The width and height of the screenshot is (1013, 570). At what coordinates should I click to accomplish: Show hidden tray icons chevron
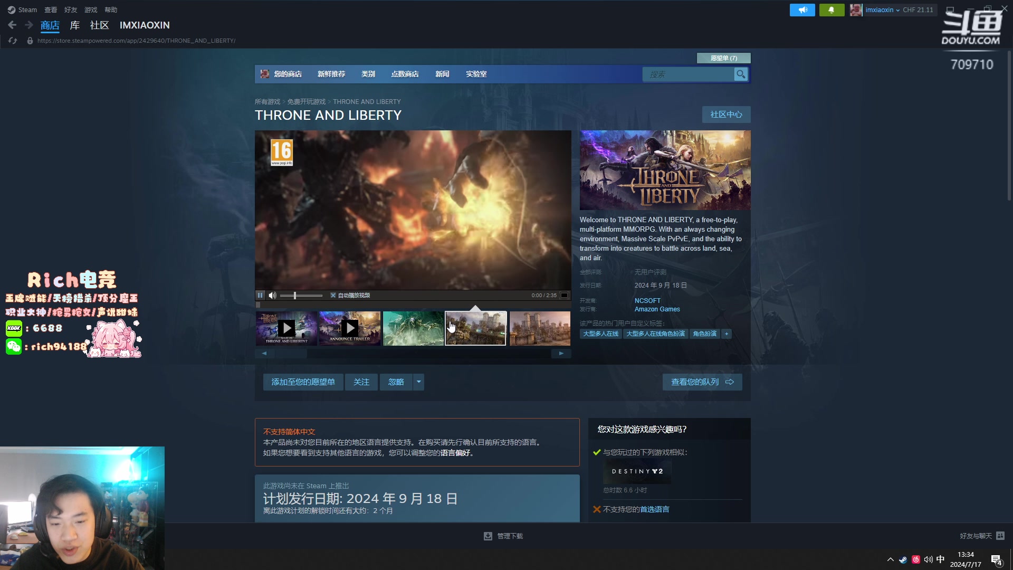(891, 559)
